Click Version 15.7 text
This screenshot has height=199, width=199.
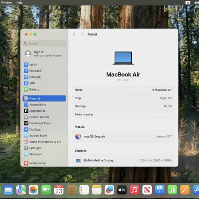click(164, 137)
